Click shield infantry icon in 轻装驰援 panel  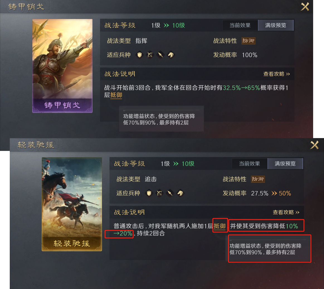tap(149, 193)
